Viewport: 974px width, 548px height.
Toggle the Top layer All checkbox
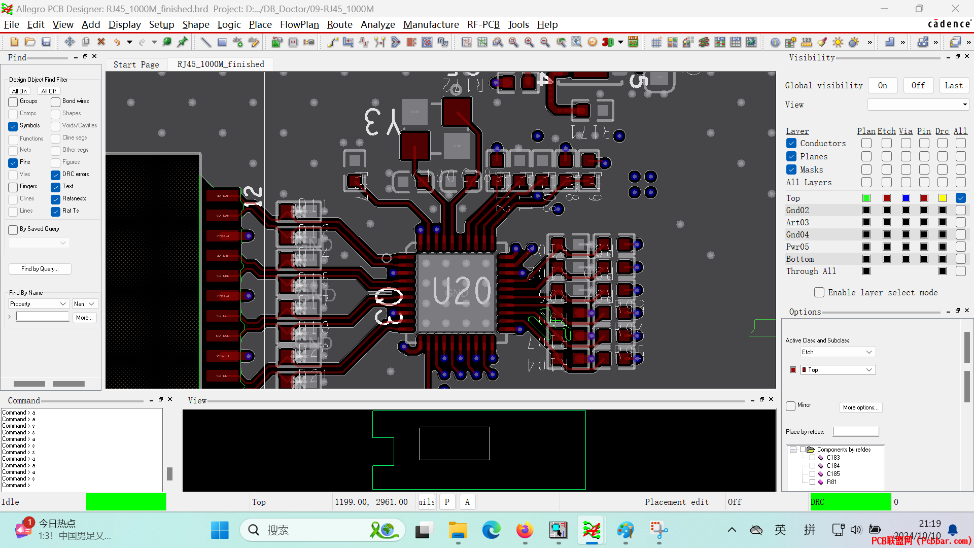pos(960,198)
